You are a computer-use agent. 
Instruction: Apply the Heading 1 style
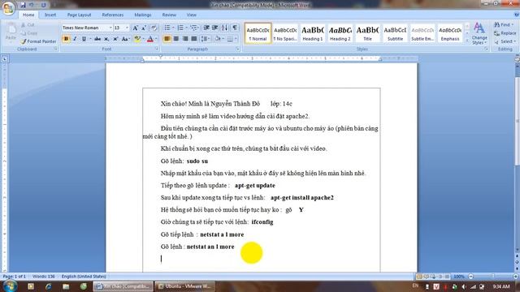pos(312,33)
